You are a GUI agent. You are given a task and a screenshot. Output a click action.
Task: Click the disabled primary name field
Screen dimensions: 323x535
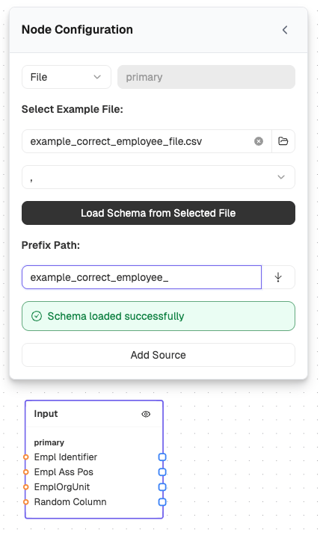pyautogui.click(x=206, y=77)
